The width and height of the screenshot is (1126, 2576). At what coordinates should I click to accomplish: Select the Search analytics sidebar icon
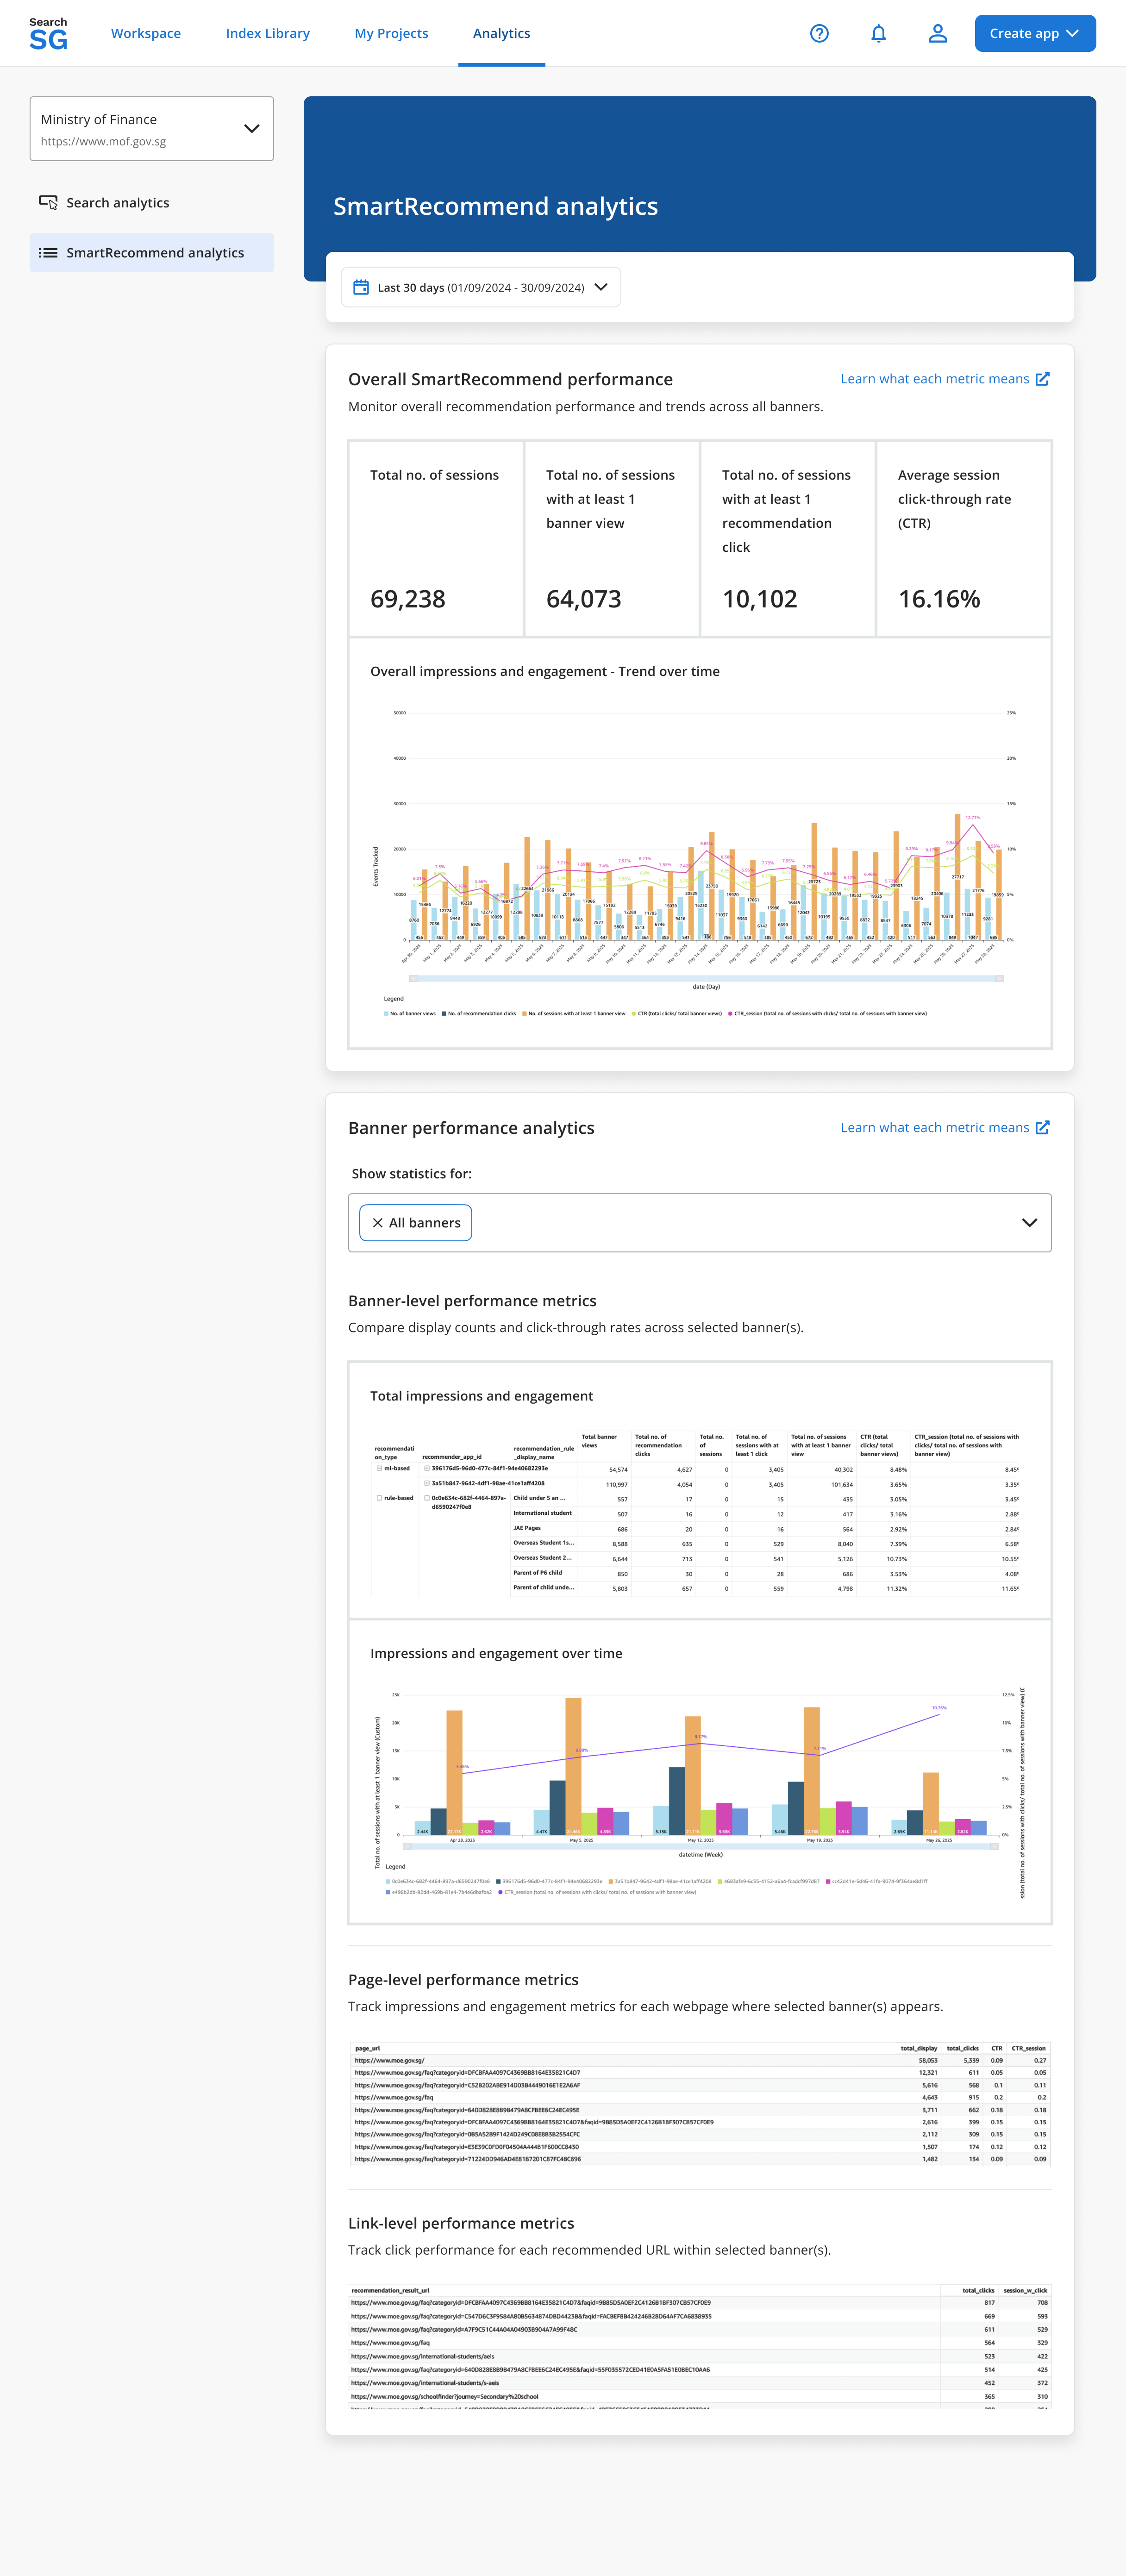pos(48,202)
